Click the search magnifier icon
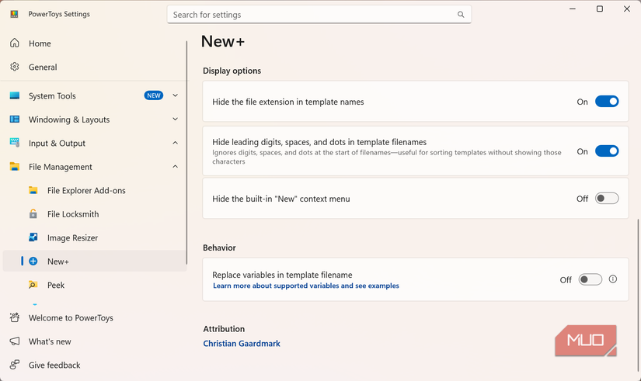 point(461,15)
